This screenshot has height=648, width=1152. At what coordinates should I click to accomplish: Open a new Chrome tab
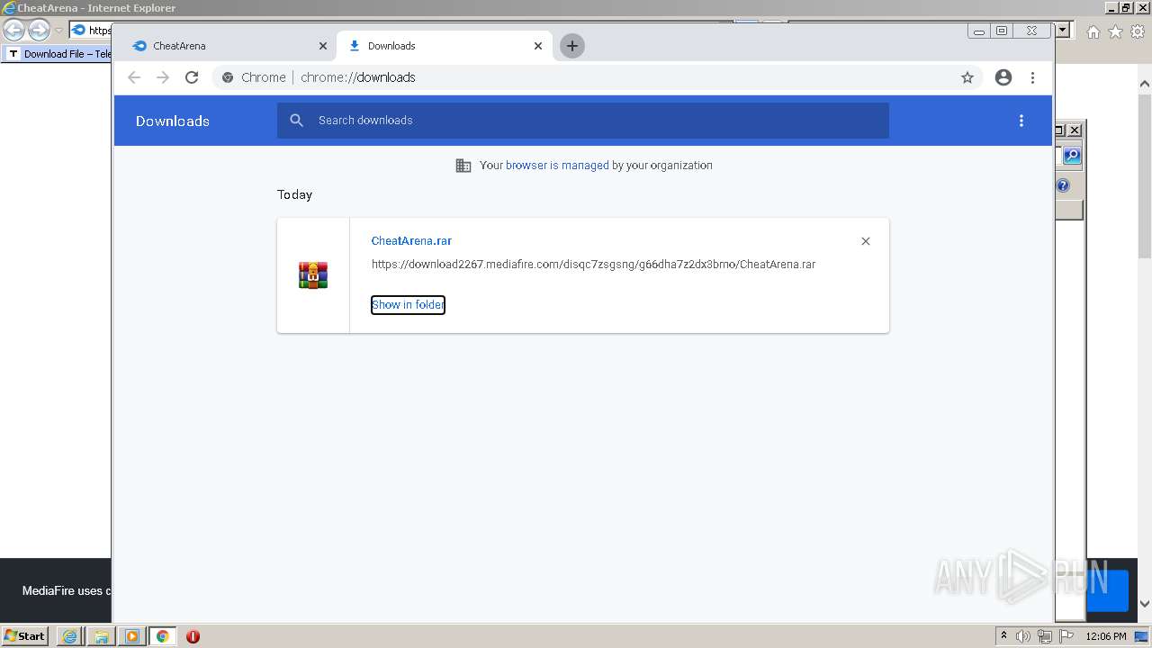coord(572,46)
